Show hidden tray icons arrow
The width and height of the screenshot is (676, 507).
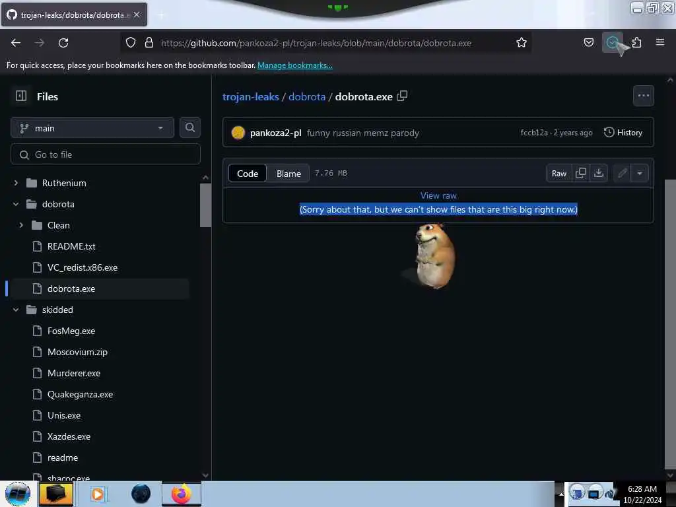point(560,494)
